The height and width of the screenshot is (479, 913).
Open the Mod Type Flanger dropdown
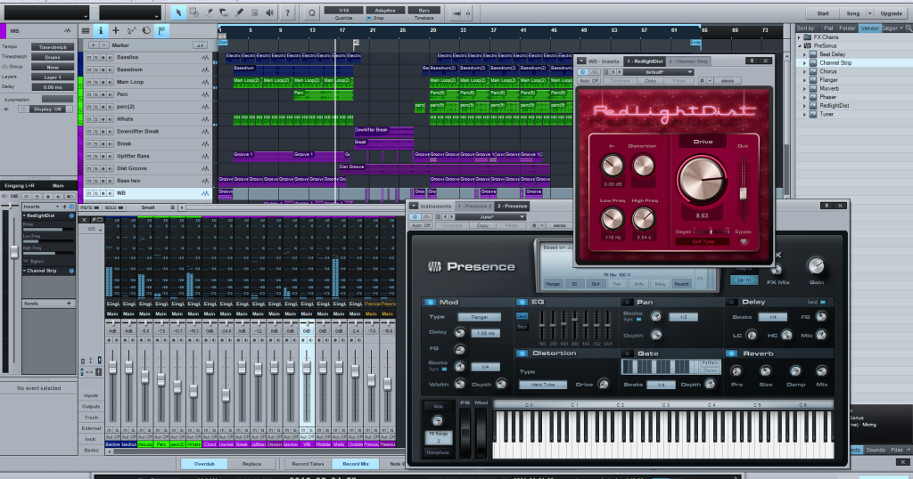(479, 317)
